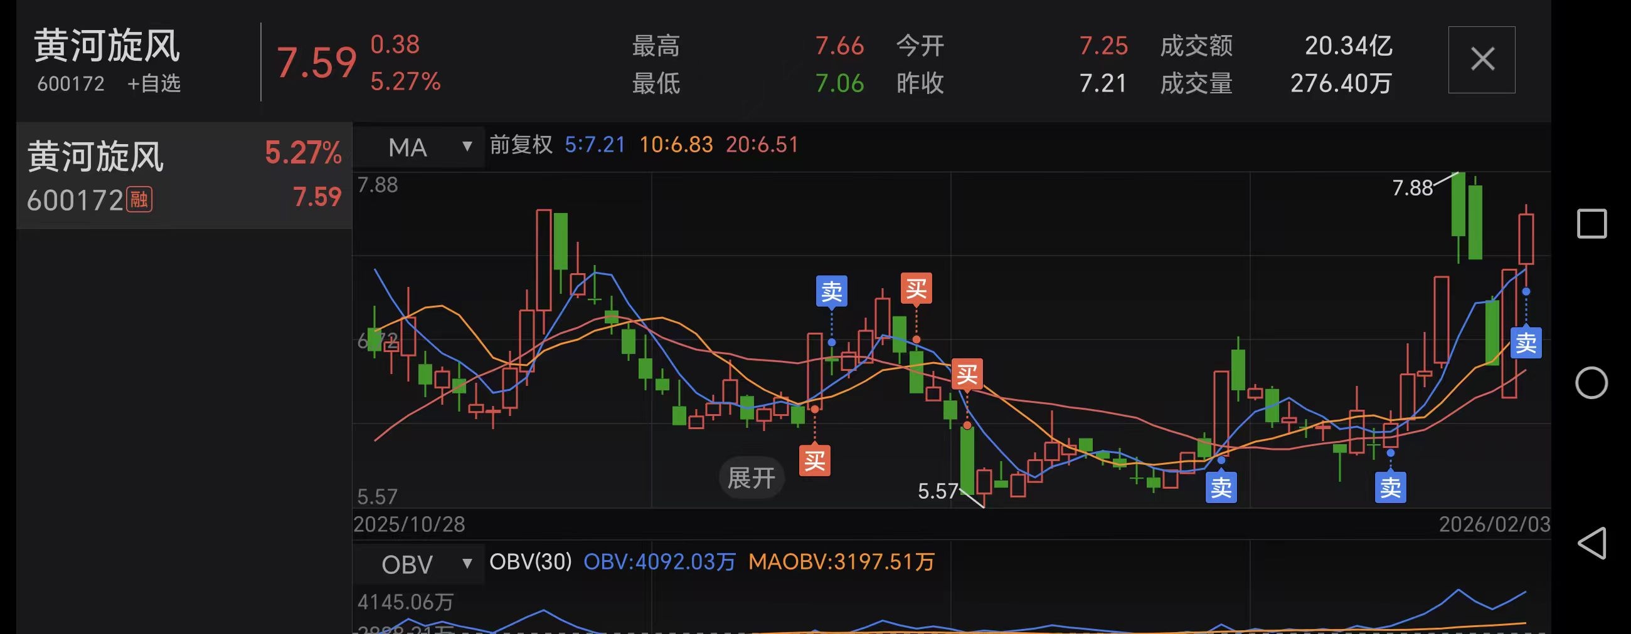This screenshot has width=1631, height=634.
Task: Open the MA indicator dropdown
Action: pyautogui.click(x=419, y=147)
